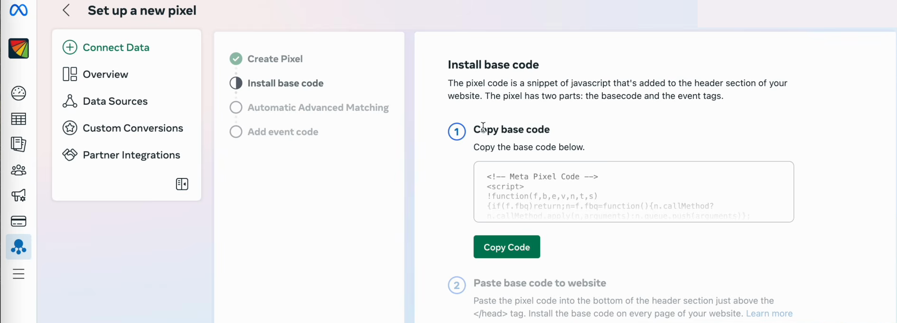Open the billing credit card icon
The height and width of the screenshot is (323, 897).
pyautogui.click(x=19, y=221)
